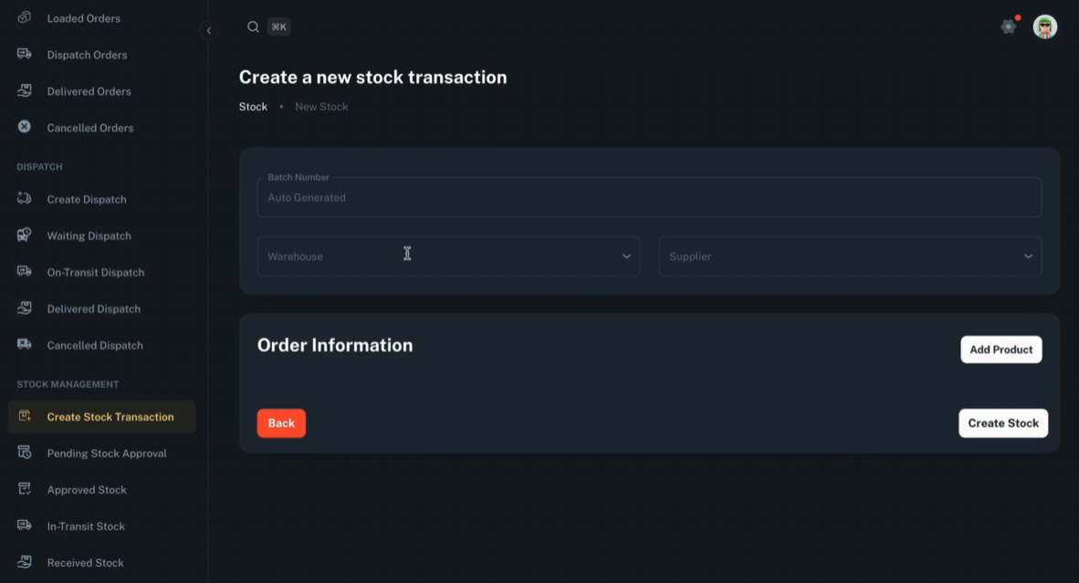Click the Create Stock Transaction icon
Screen dimensions: 1079x583
(24, 416)
